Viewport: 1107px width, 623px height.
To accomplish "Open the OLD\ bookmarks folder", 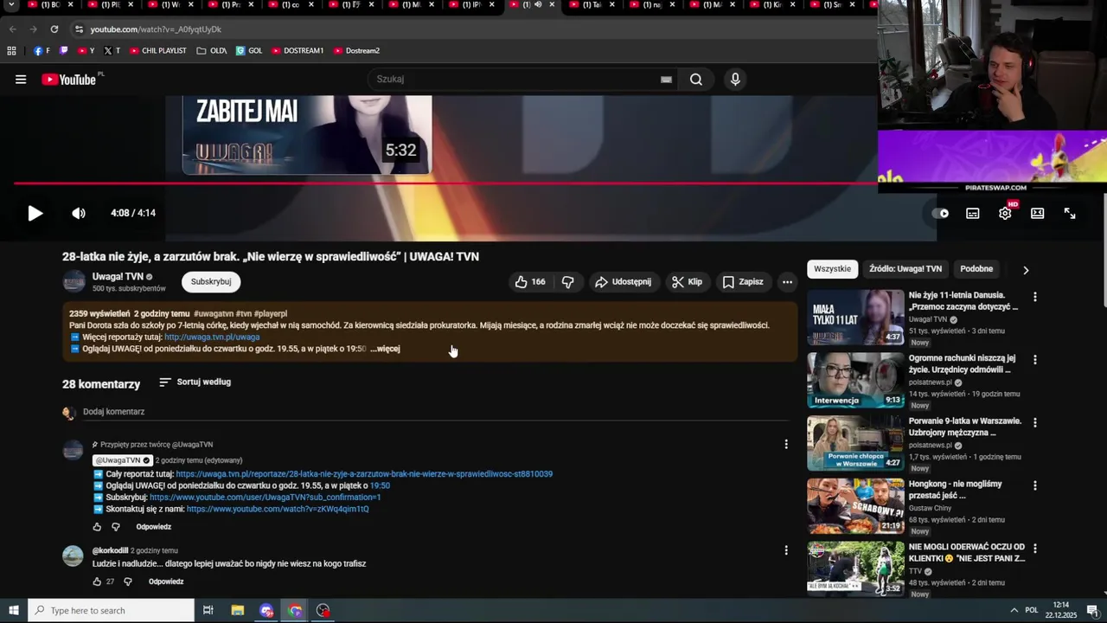I will 212,51.
